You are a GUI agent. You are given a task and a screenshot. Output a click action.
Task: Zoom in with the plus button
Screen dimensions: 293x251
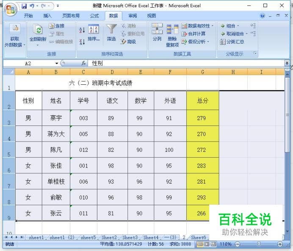280,244
